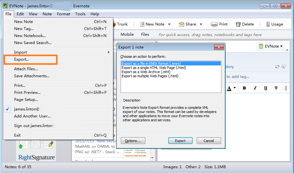Choose Sign out james.linton menu entry
This screenshot has height=173, width=294.
pyautogui.click(x=58, y=126)
